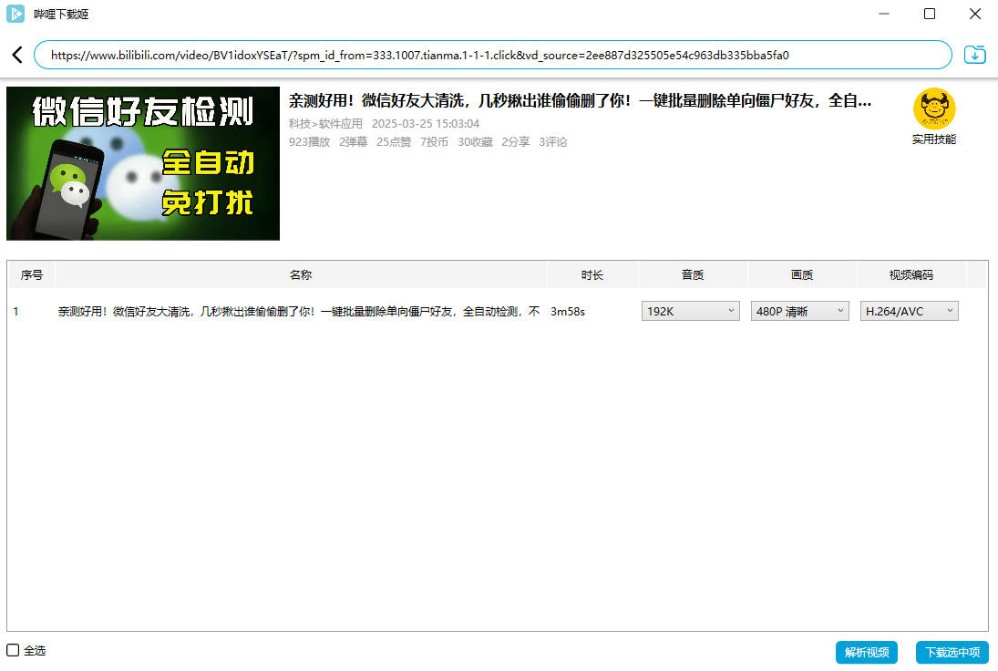Screen dimensions: 998x671
Task: Click the 音质 column header
Action: (x=693, y=275)
